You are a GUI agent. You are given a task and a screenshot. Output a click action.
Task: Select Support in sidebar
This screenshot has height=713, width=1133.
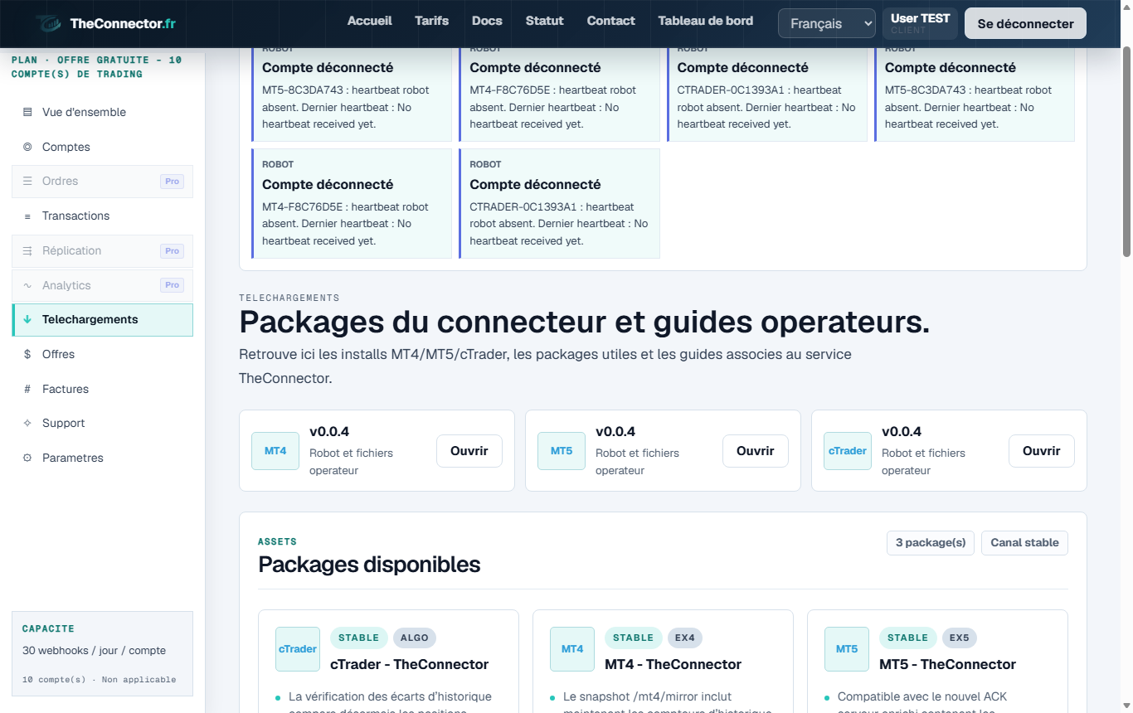pos(103,423)
